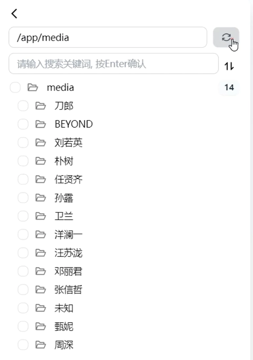
Task: Click the folder icon next to BEYOND
Action: [40, 124]
